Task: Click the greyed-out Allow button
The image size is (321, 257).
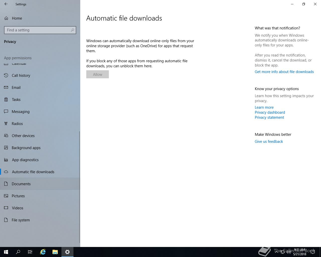Action: point(98,74)
